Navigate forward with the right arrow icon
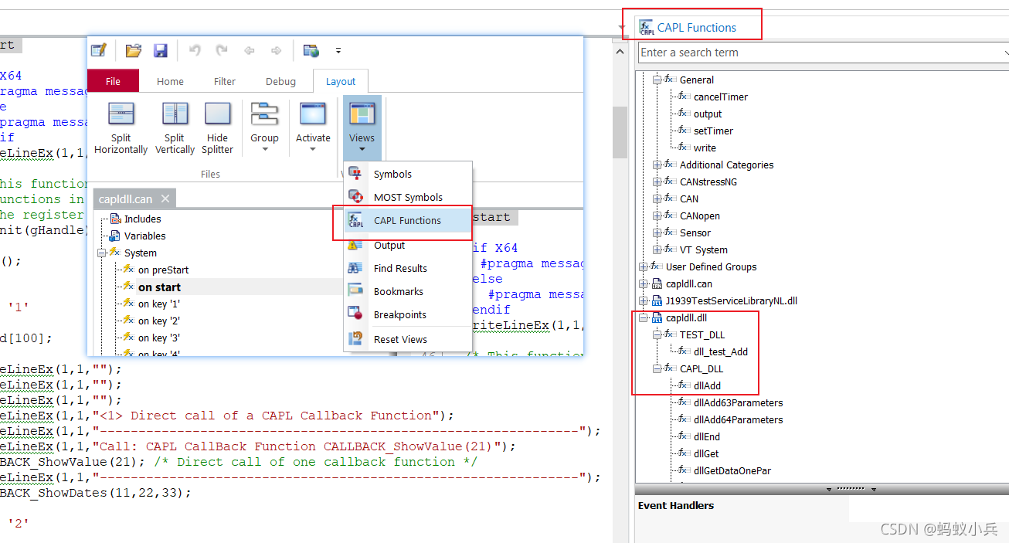This screenshot has width=1009, height=543. pos(276,51)
